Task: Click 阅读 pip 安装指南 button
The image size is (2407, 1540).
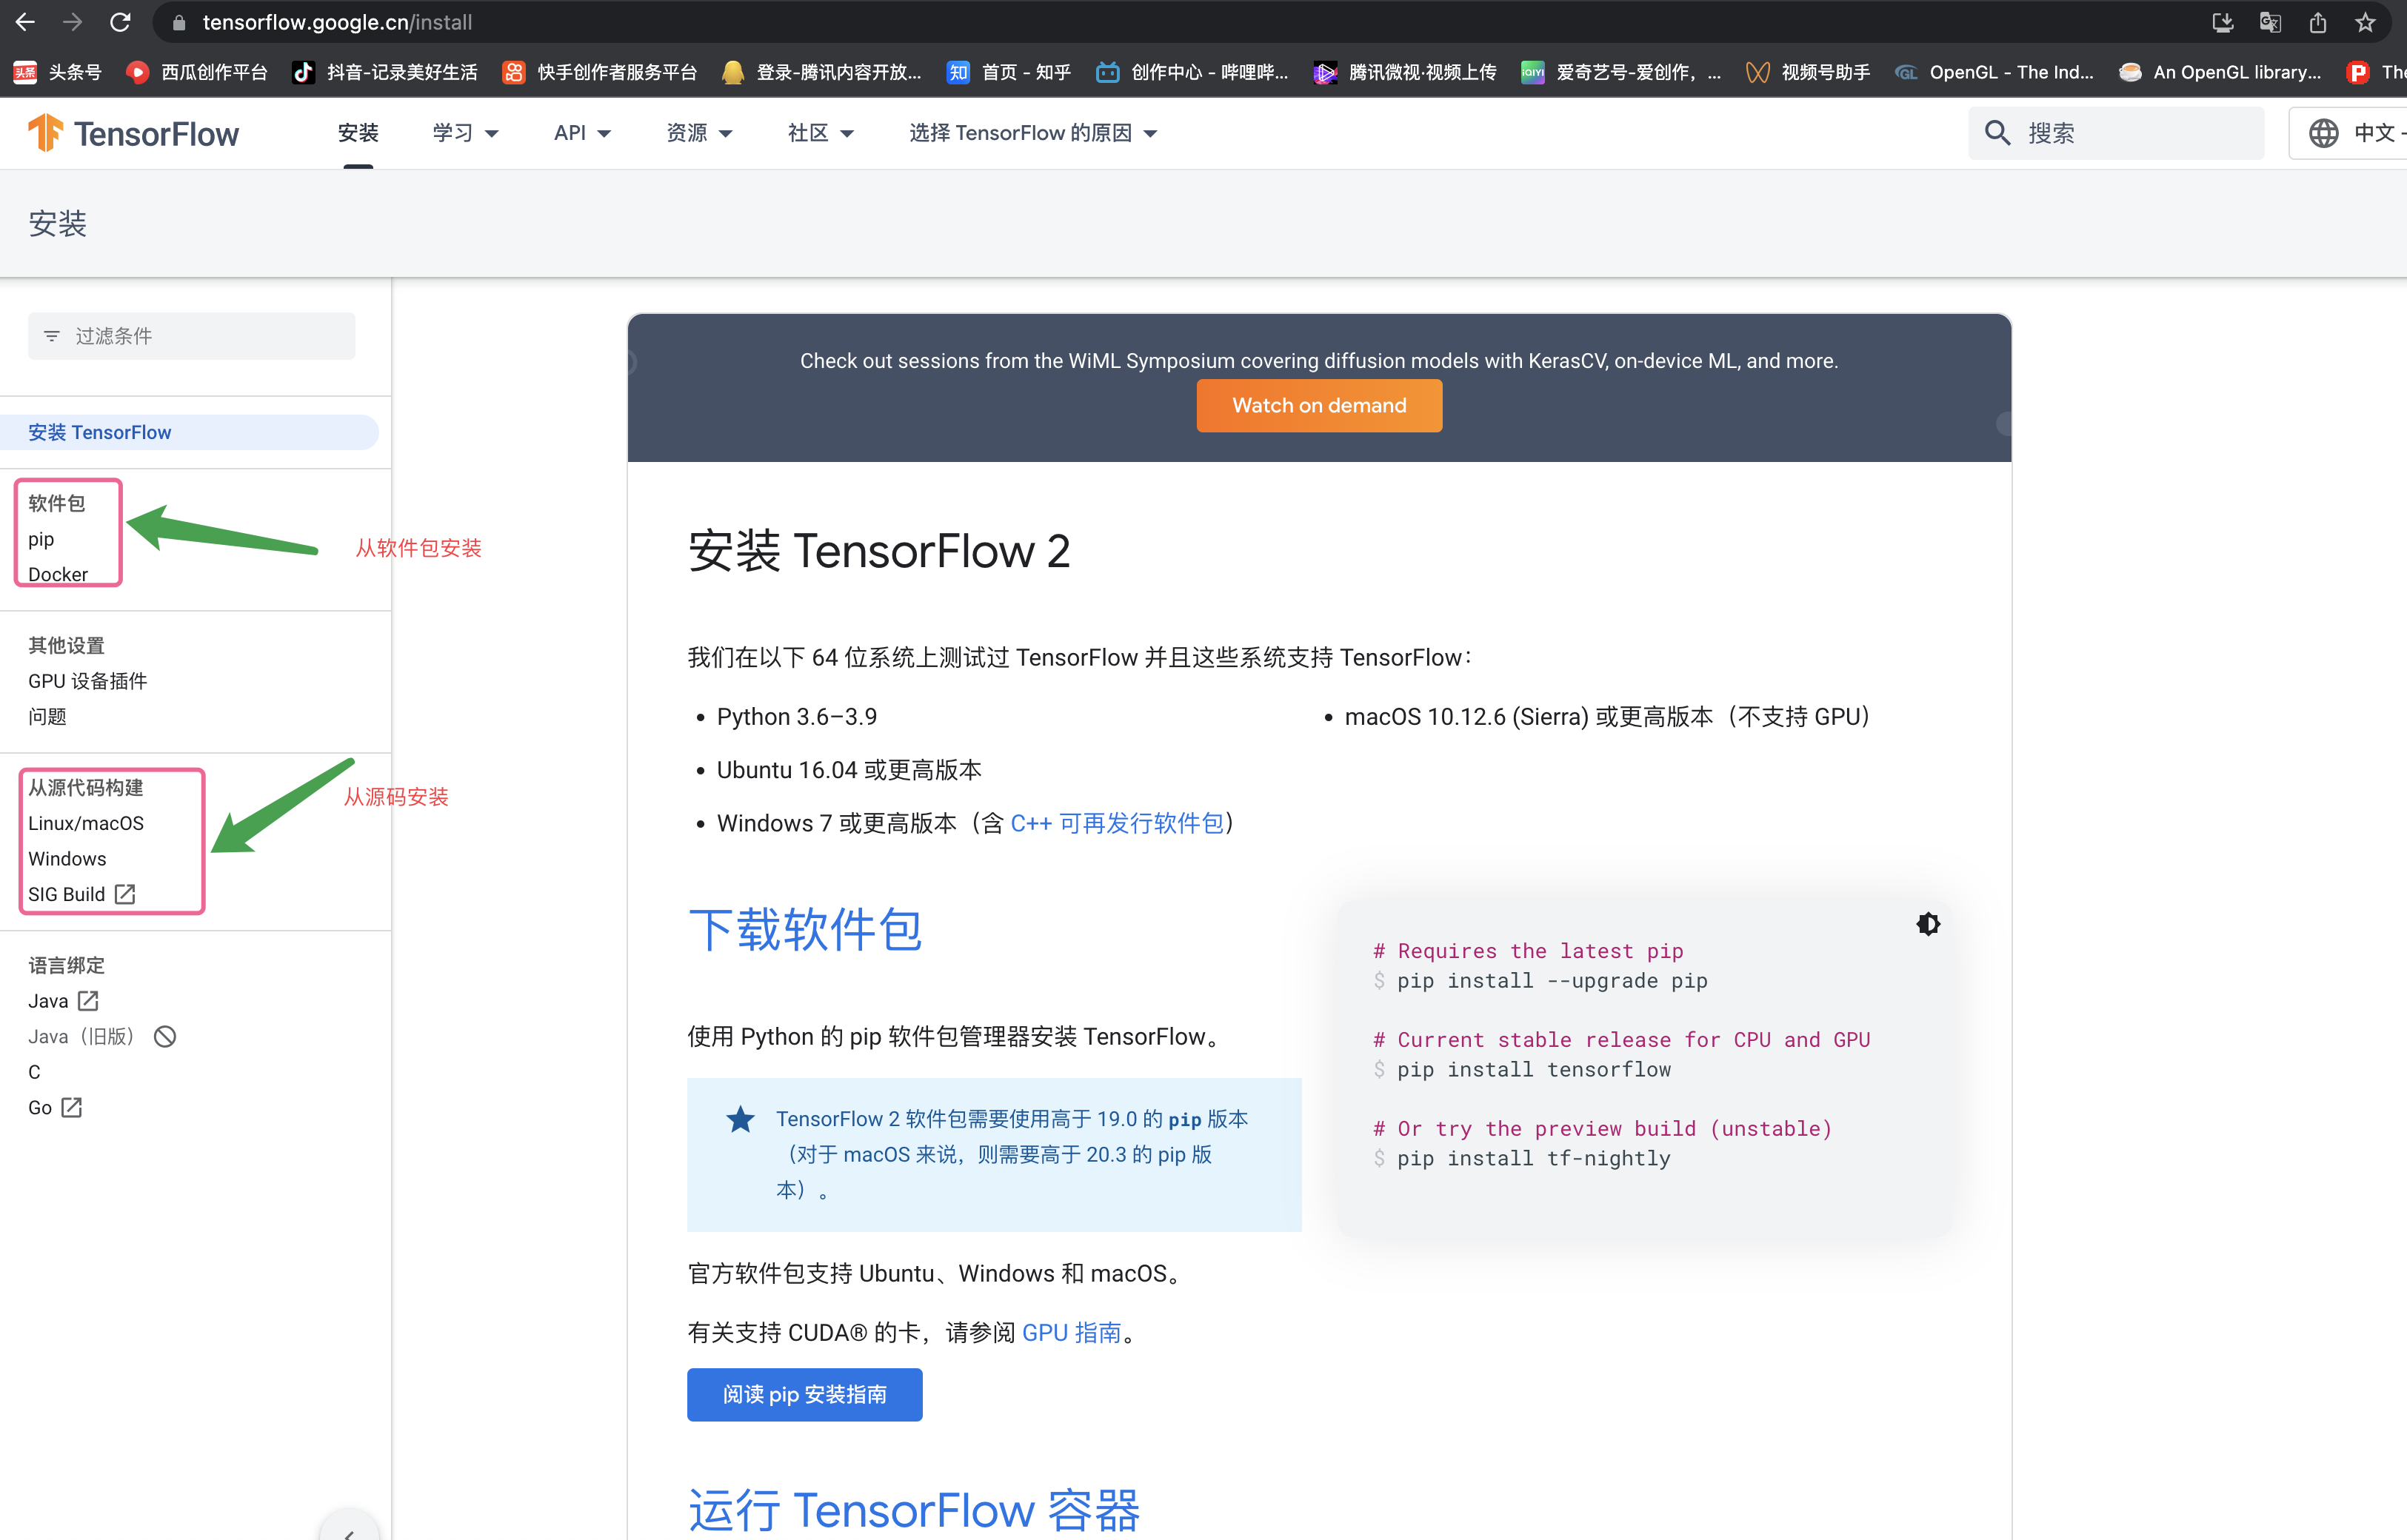Action: [804, 1394]
